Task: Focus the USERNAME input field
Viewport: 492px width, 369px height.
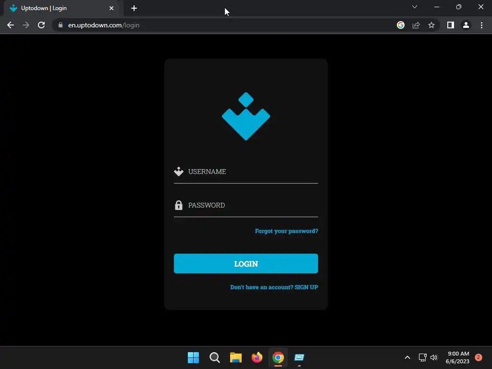Action: click(x=246, y=172)
